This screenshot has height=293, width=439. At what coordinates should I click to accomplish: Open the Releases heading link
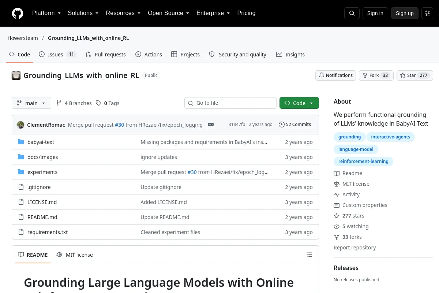click(346, 268)
